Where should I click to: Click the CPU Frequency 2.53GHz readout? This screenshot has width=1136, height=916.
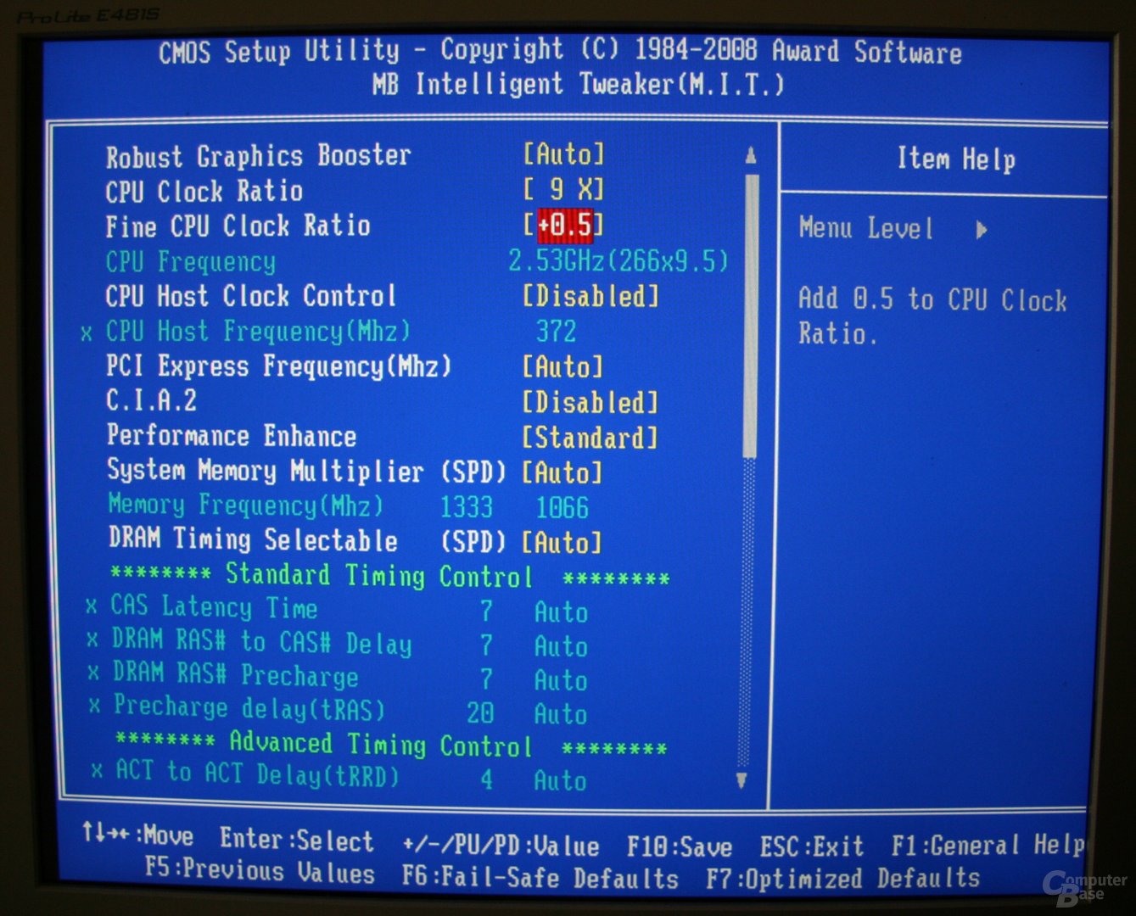click(618, 260)
